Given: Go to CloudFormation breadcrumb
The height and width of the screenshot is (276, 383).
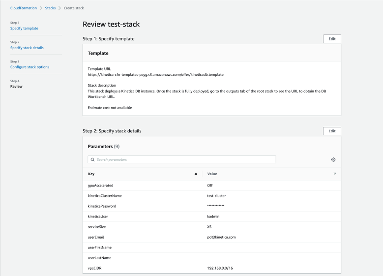Looking at the screenshot, I should click(x=24, y=8).
